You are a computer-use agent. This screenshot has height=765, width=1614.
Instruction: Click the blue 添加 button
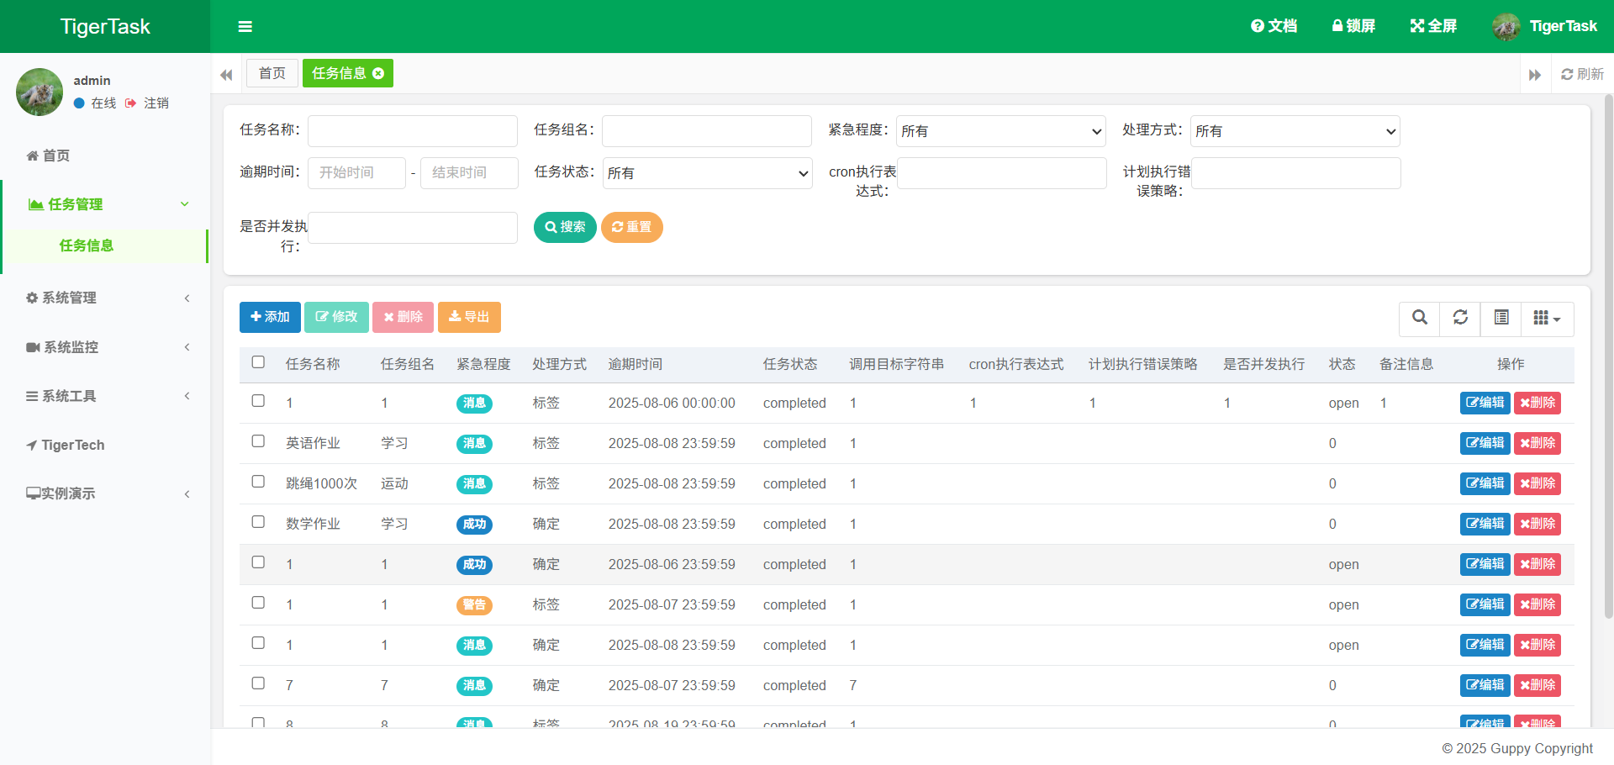coord(270,317)
